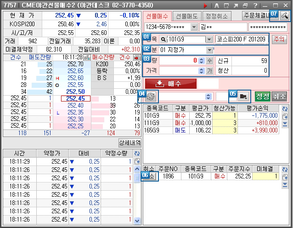The height and width of the screenshot is (228, 293).
Task: Select price 252.35 marked L
Action: click(x=75, y=113)
